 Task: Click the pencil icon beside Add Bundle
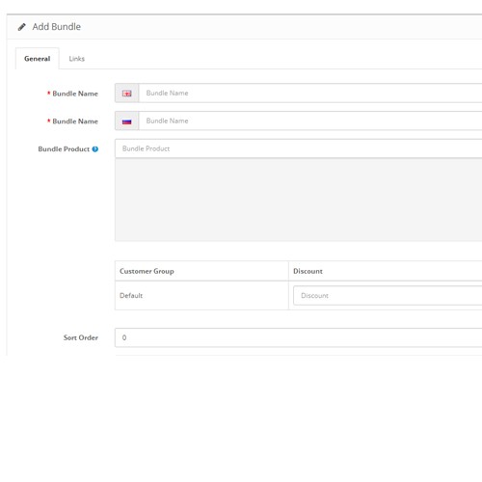(x=21, y=27)
